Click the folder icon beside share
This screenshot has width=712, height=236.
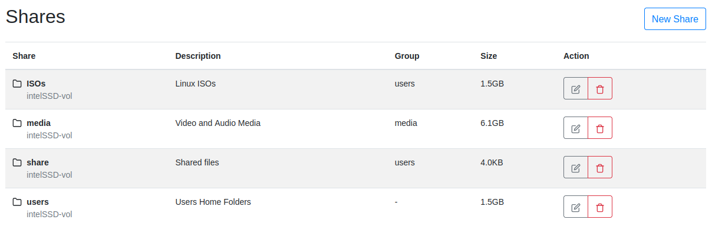tap(18, 162)
